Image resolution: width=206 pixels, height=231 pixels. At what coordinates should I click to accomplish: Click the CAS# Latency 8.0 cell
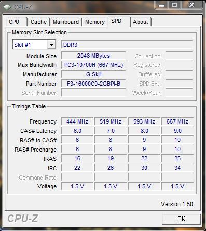(144, 131)
